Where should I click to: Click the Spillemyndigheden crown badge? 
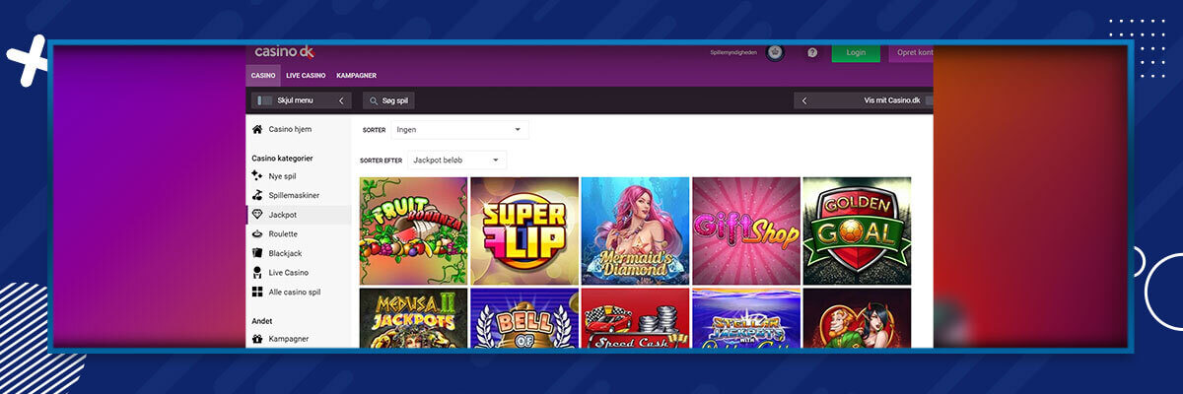(x=775, y=52)
